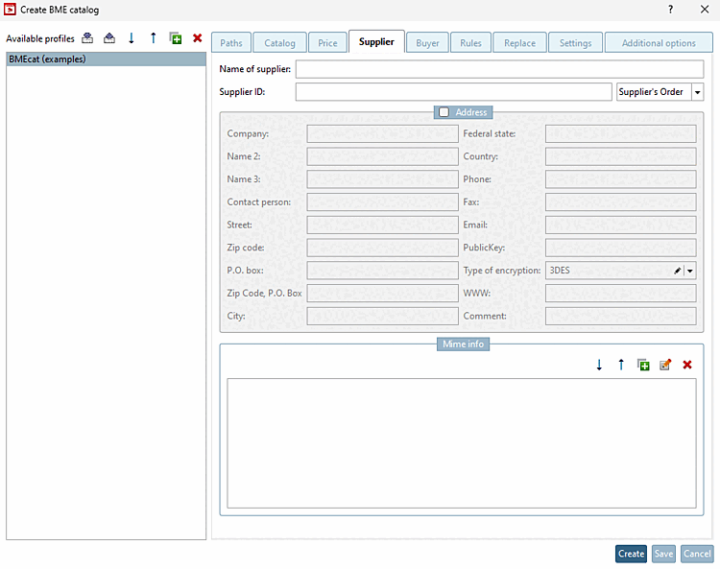
Task: Open the Settings tab
Action: click(575, 43)
